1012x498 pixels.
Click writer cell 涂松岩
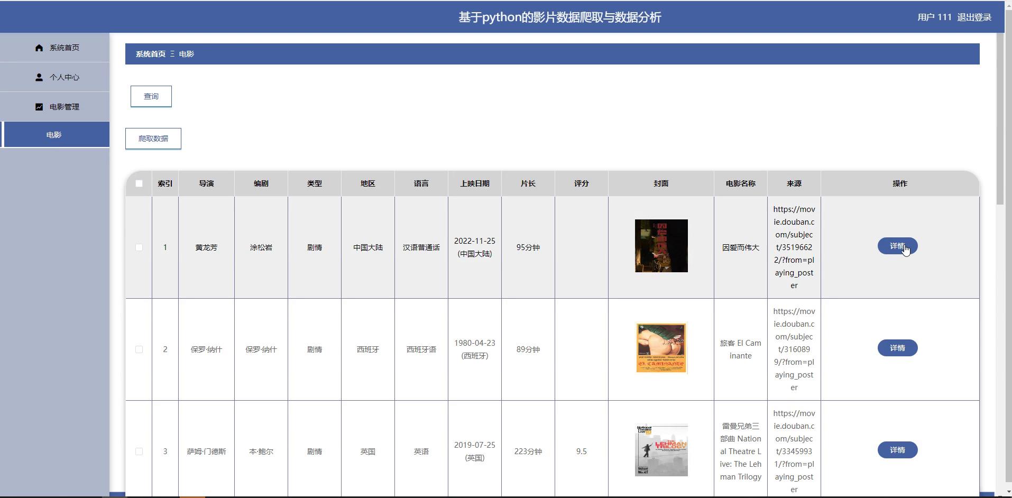[261, 247]
